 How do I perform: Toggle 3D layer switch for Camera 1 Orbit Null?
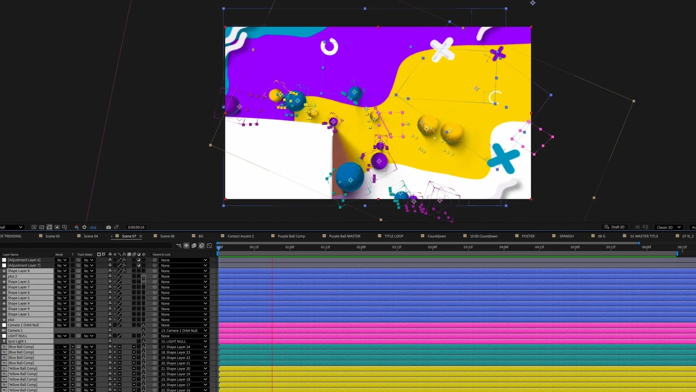(x=143, y=325)
